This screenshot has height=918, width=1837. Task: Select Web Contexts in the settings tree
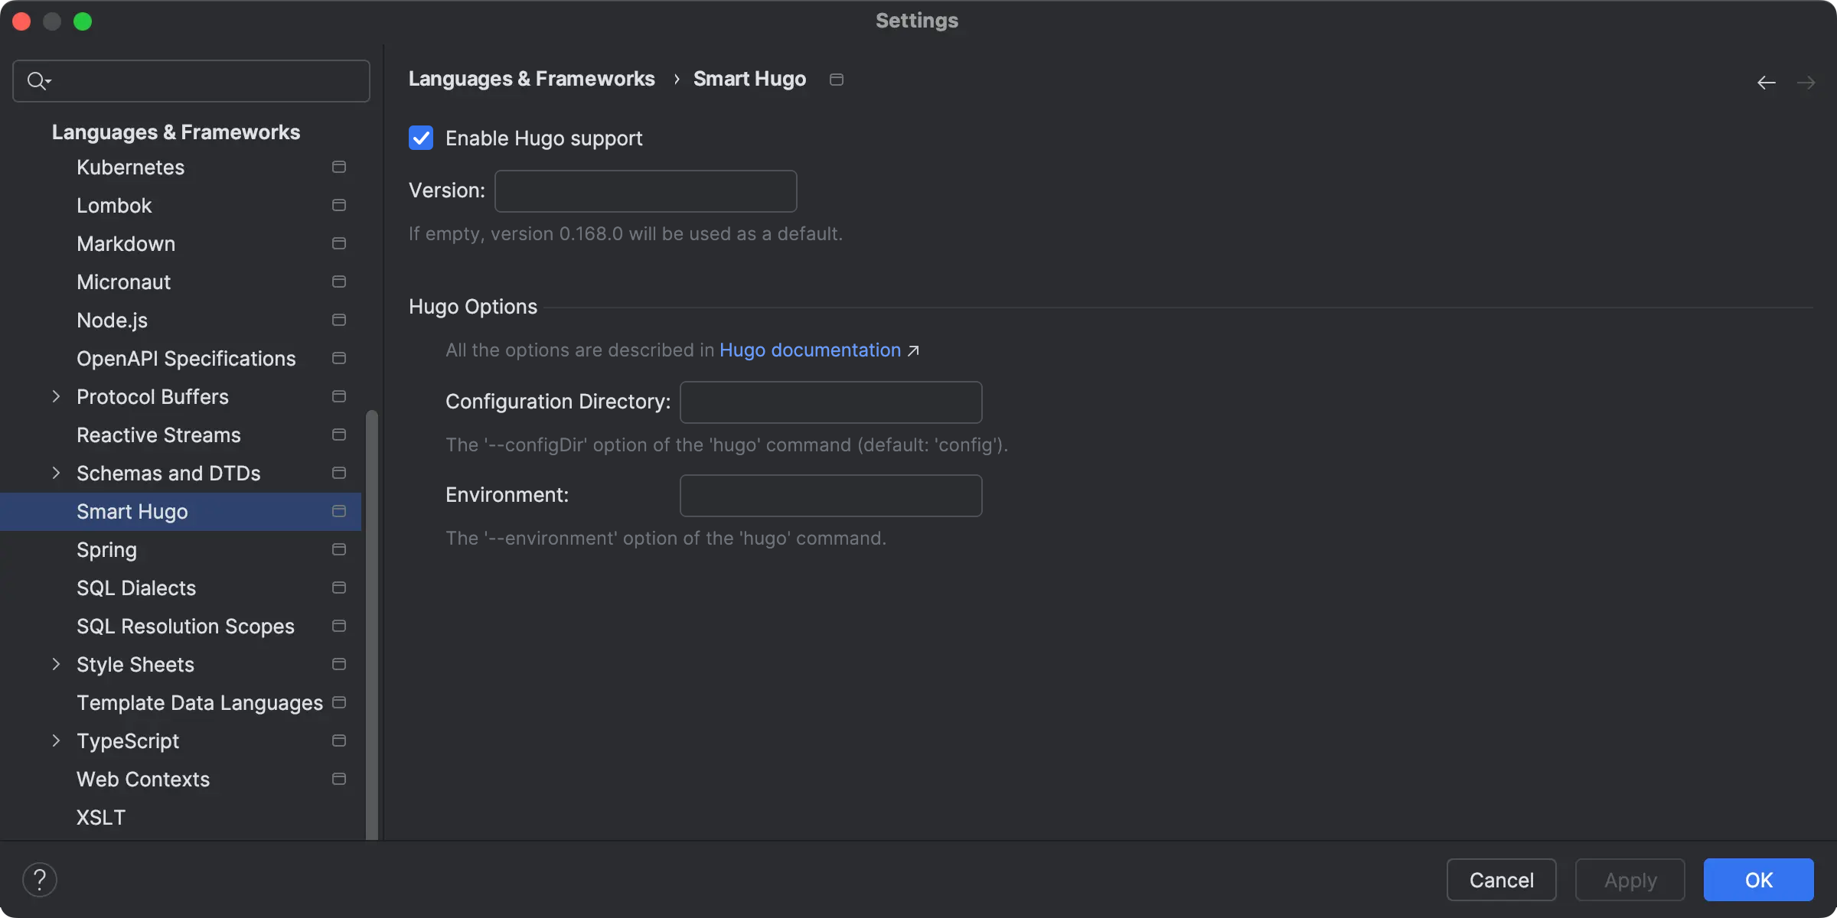[x=181, y=779]
